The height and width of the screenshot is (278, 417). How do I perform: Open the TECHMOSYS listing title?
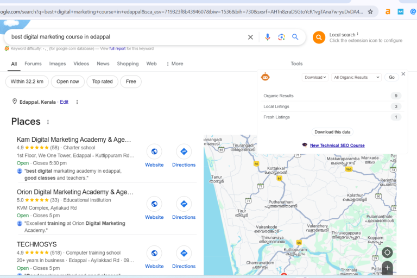click(37, 244)
